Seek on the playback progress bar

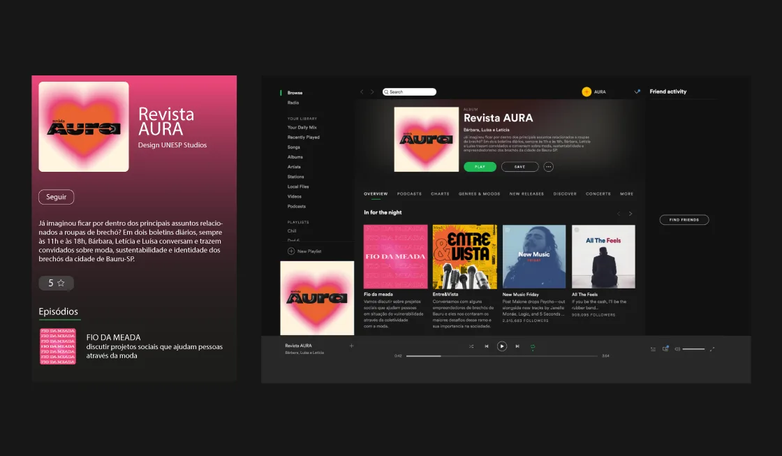502,355
